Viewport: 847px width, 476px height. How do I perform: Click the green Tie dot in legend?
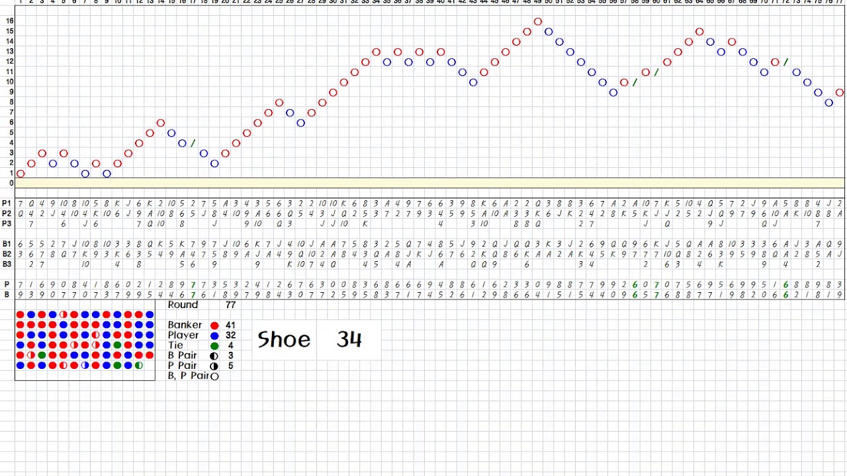[x=214, y=346]
